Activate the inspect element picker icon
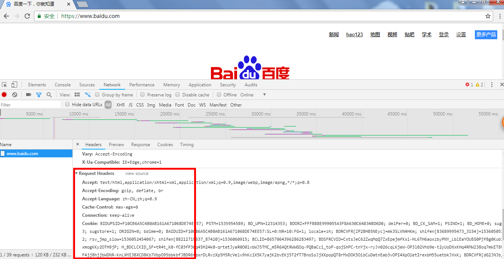Image resolution: width=504 pixels, height=259 pixels. click(4, 85)
